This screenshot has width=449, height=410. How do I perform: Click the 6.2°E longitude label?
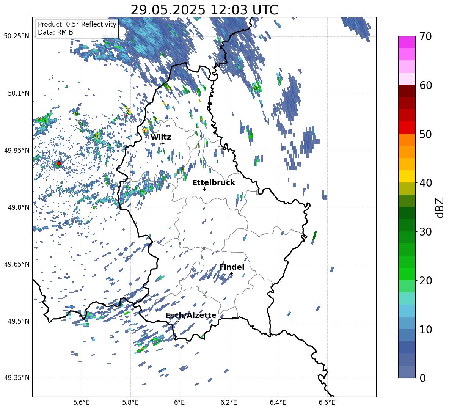229,402
